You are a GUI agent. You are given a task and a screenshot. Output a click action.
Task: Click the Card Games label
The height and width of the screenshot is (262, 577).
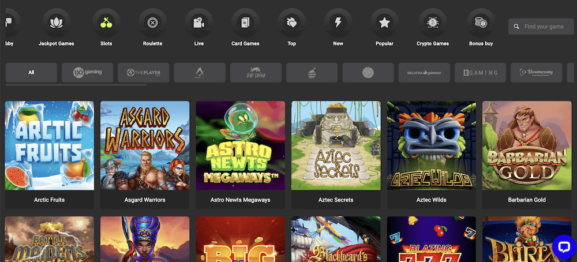(x=245, y=43)
